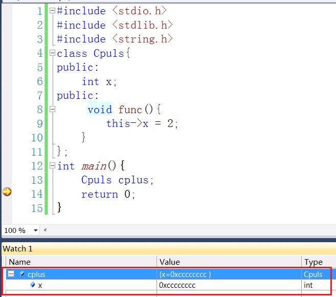The width and height of the screenshot is (336, 297).
Task: Collapse the cplus node in Watch 1
Action: tap(11, 274)
